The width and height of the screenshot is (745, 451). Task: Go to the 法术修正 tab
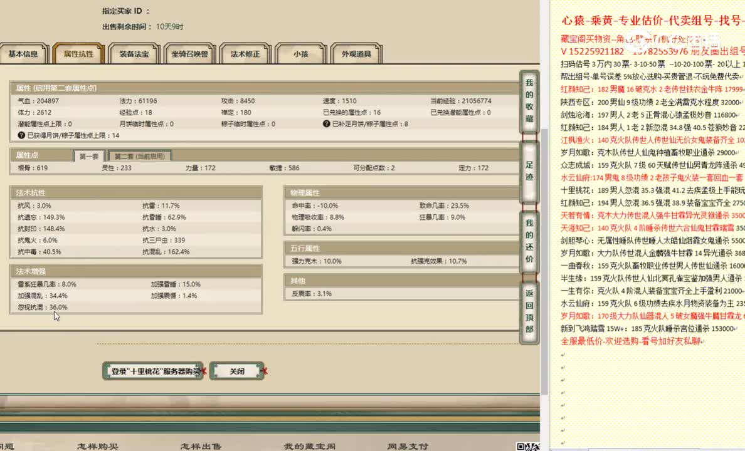coord(245,54)
